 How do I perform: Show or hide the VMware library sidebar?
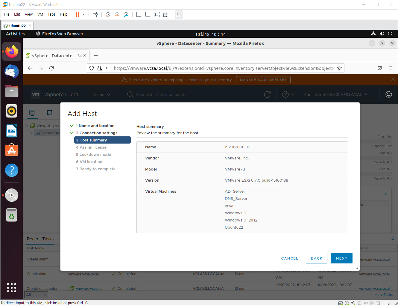click(x=139, y=14)
